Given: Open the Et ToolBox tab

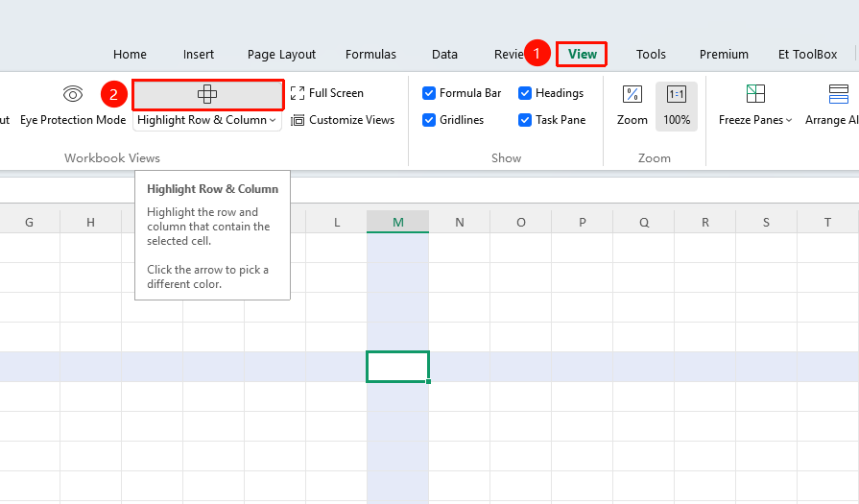Looking at the screenshot, I should (x=807, y=54).
